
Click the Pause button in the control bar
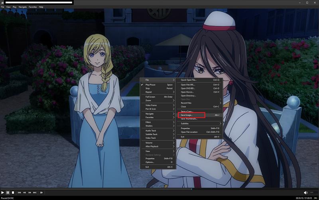tap(8, 192)
